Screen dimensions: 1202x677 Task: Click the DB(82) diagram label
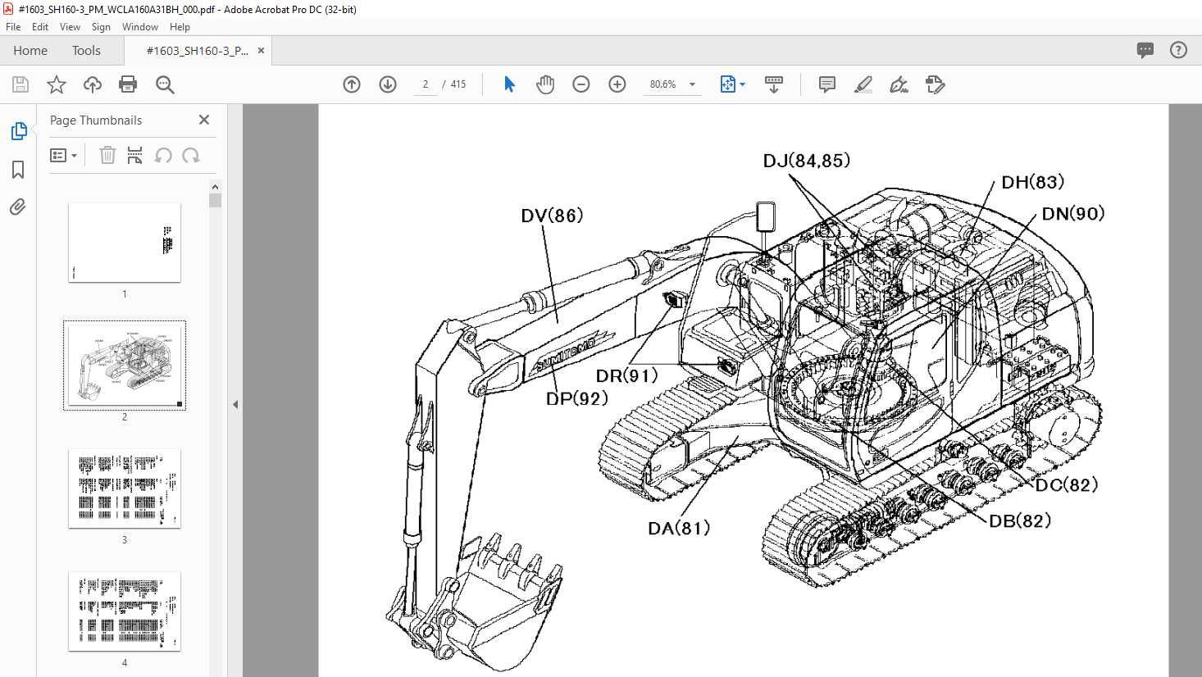[x=1020, y=520]
